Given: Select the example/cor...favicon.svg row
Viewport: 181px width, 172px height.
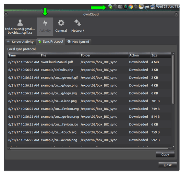Looking at the screenshot, I should (89, 109).
